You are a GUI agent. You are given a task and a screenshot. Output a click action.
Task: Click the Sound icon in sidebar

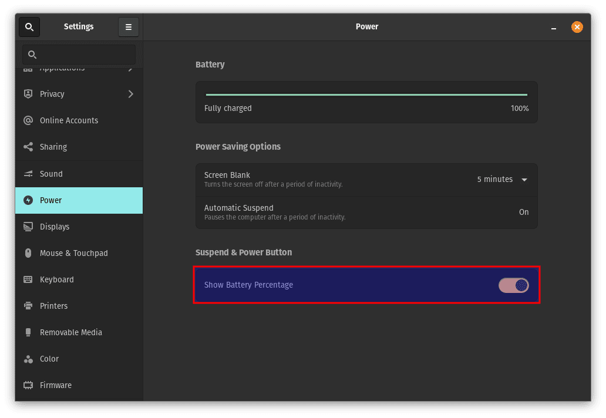pos(28,174)
